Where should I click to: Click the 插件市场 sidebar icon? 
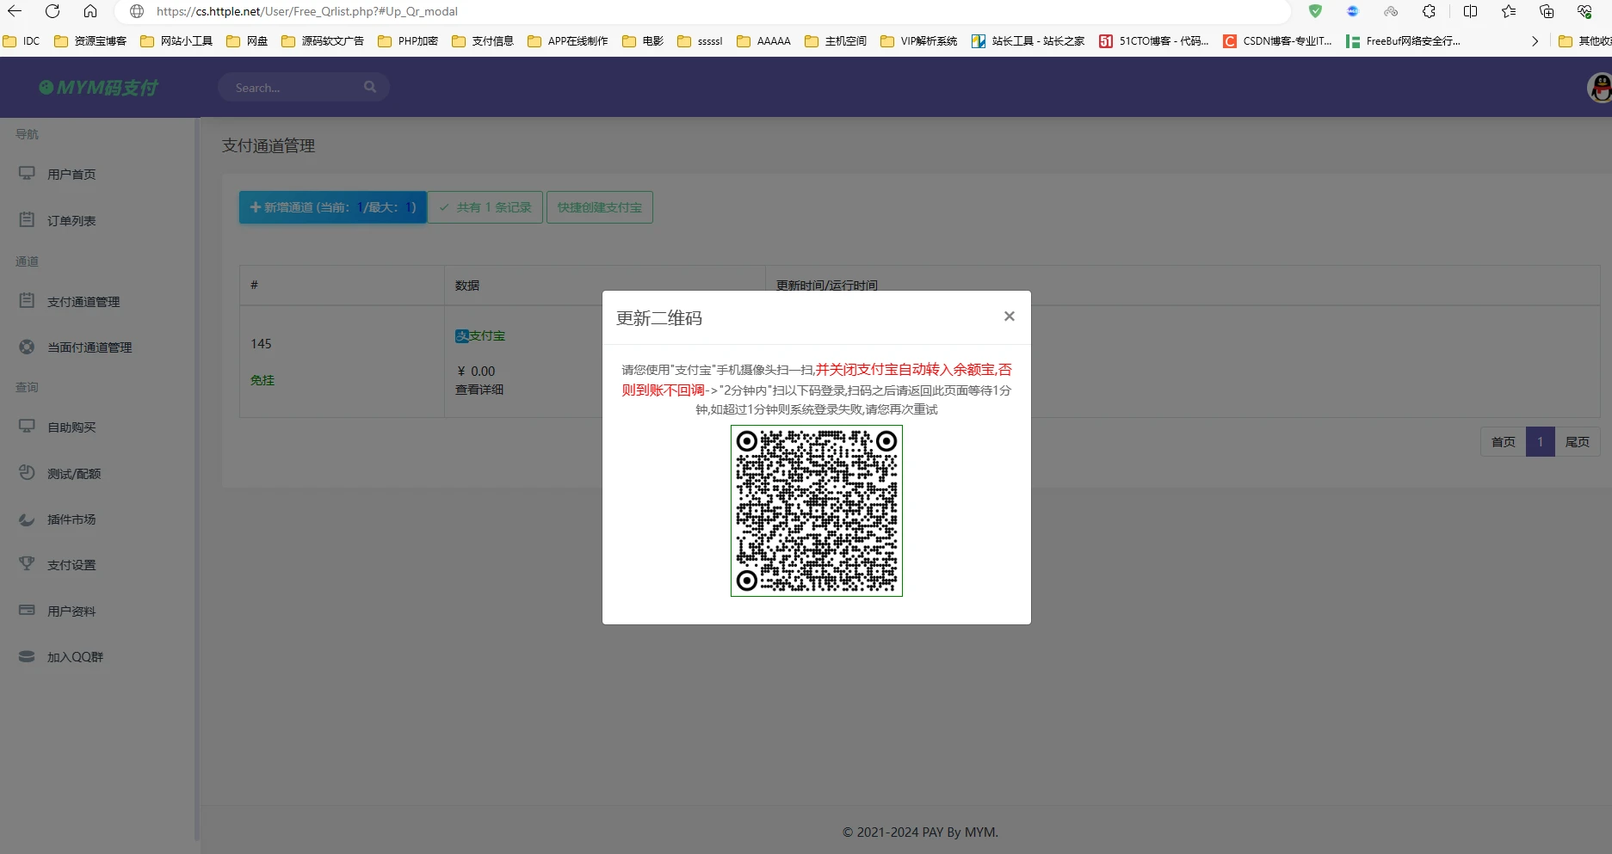[28, 519]
